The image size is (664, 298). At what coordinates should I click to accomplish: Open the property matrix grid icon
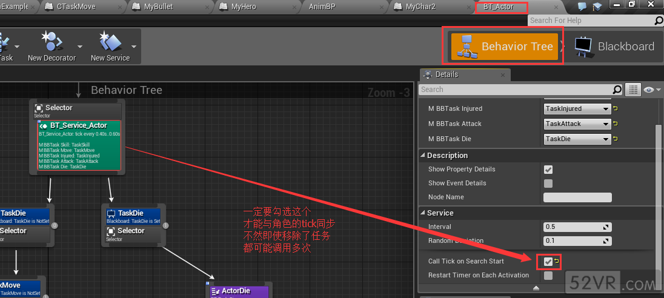[x=633, y=90]
